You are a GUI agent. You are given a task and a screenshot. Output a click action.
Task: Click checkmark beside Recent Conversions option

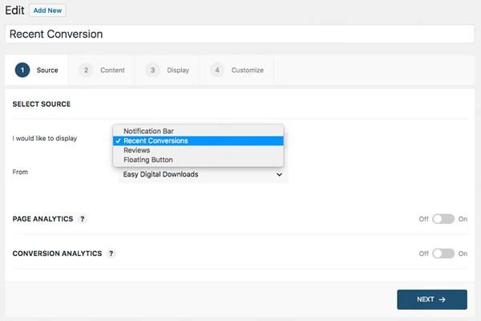coord(119,141)
